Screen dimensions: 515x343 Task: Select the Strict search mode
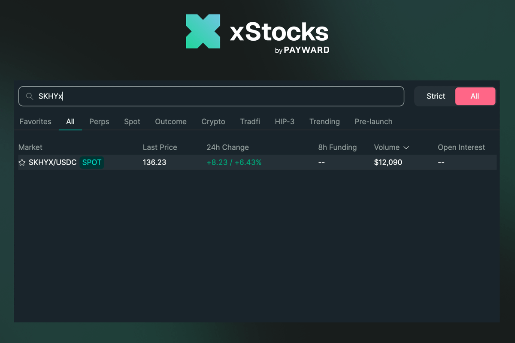(436, 96)
